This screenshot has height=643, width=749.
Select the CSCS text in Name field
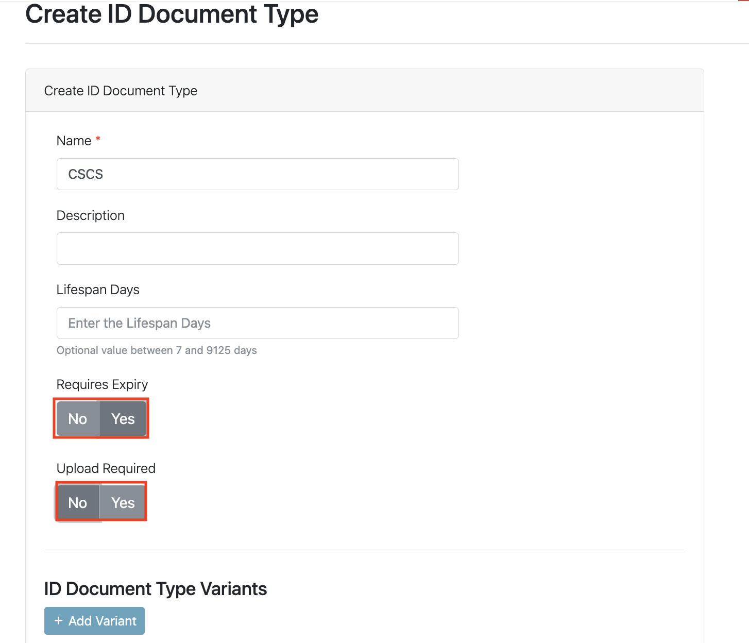point(85,174)
